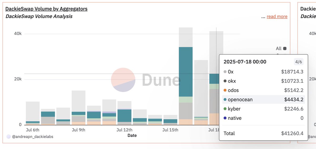Click the 0x gray legend dot in tooltip
The width and height of the screenshot is (316, 149).
pyautogui.click(x=225, y=72)
